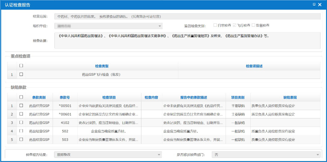Screen dimensions: 327x162
Task: Select 检查项目 cell in row 4102
Action: tap(109, 123)
